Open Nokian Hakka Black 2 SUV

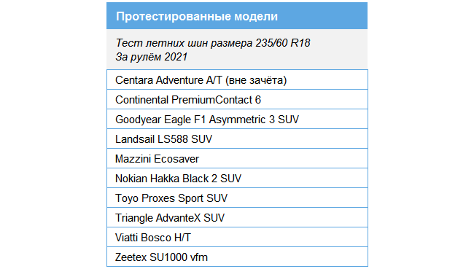click(x=237, y=178)
